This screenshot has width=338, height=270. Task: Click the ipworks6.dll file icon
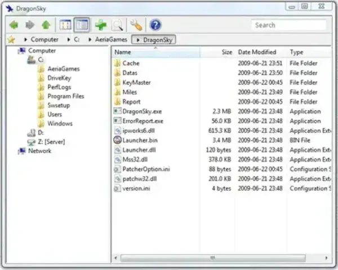pyautogui.click(x=118, y=130)
